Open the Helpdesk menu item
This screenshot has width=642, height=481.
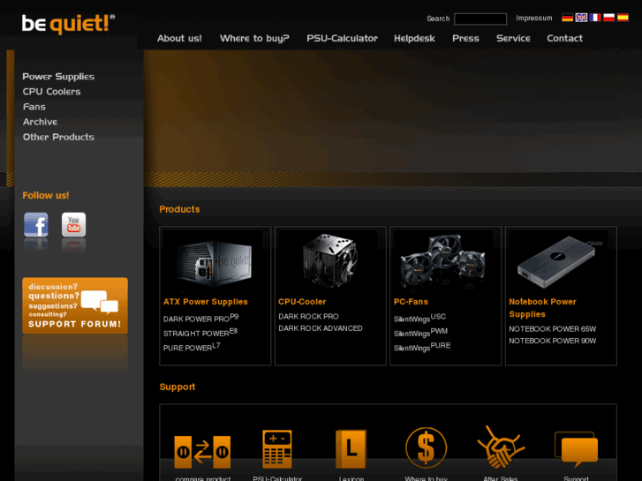click(414, 39)
